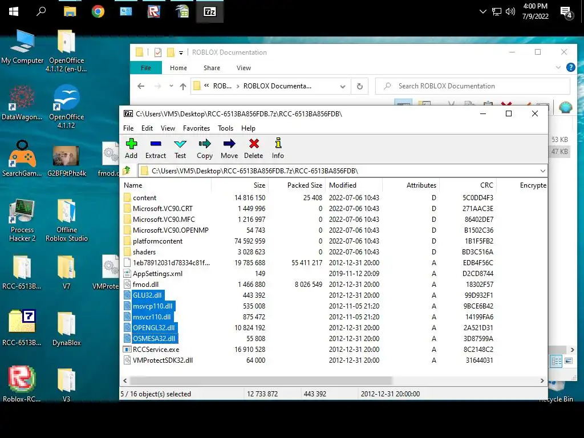584x438 pixels.
Task: Open the Tools menu
Action: tap(225, 128)
